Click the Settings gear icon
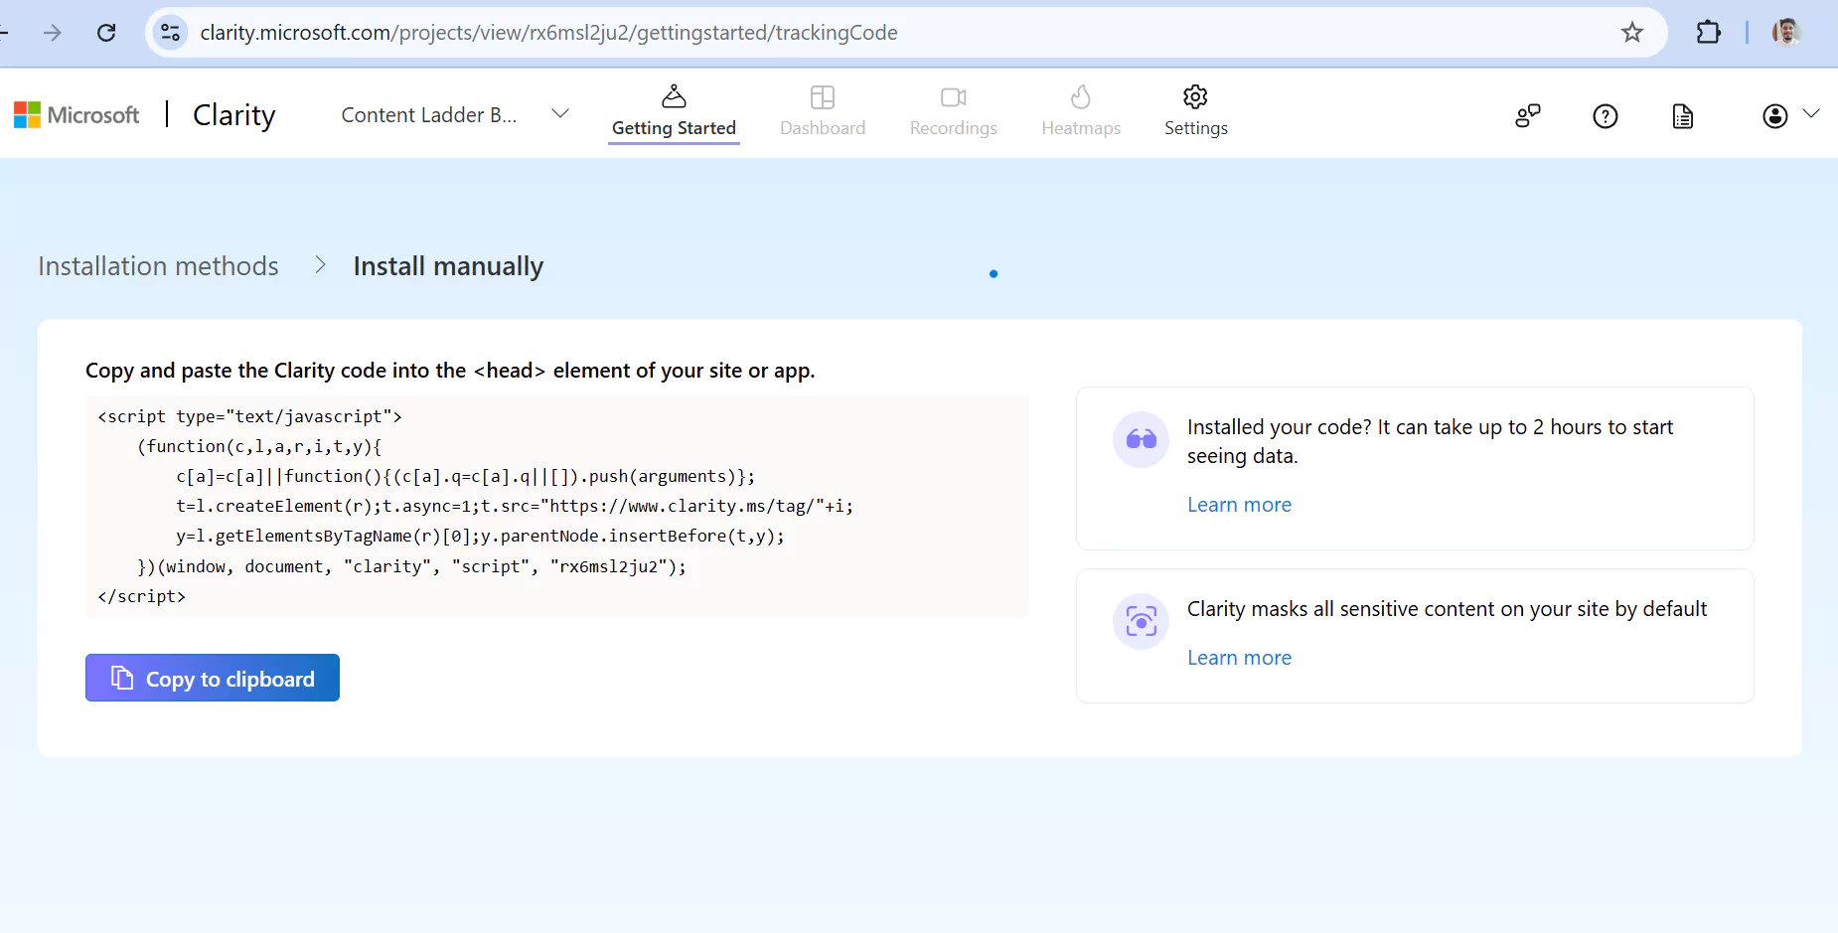The width and height of the screenshot is (1838, 933). click(1196, 96)
